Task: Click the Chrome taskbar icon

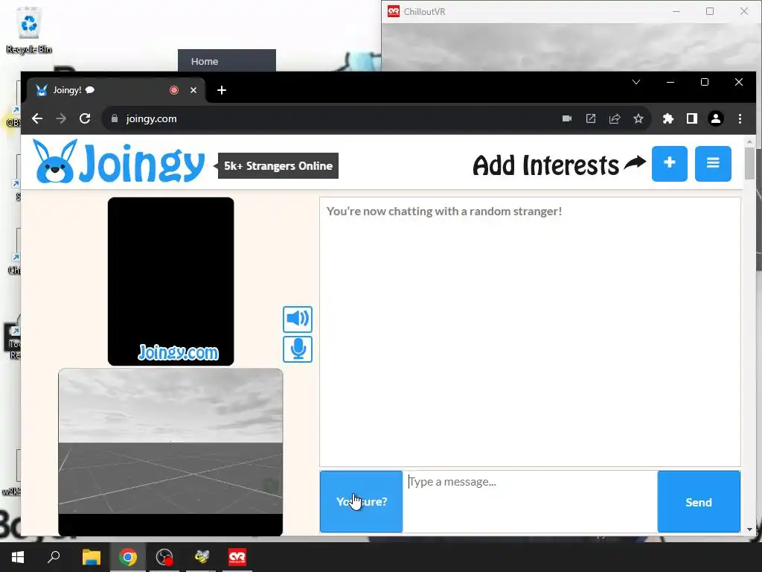Action: 128,557
